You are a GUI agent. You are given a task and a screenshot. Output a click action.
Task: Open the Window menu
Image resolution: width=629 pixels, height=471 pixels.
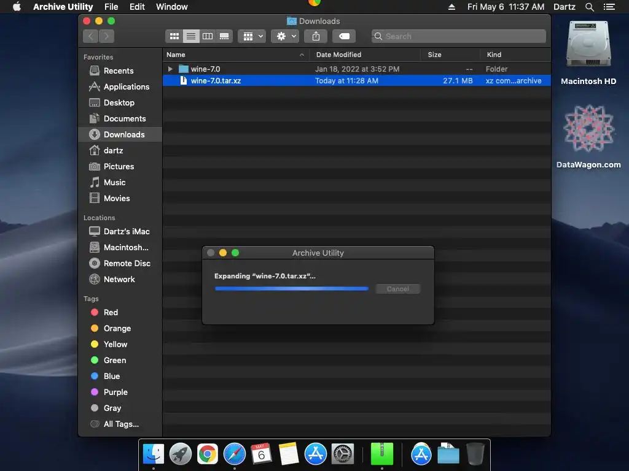pos(172,7)
